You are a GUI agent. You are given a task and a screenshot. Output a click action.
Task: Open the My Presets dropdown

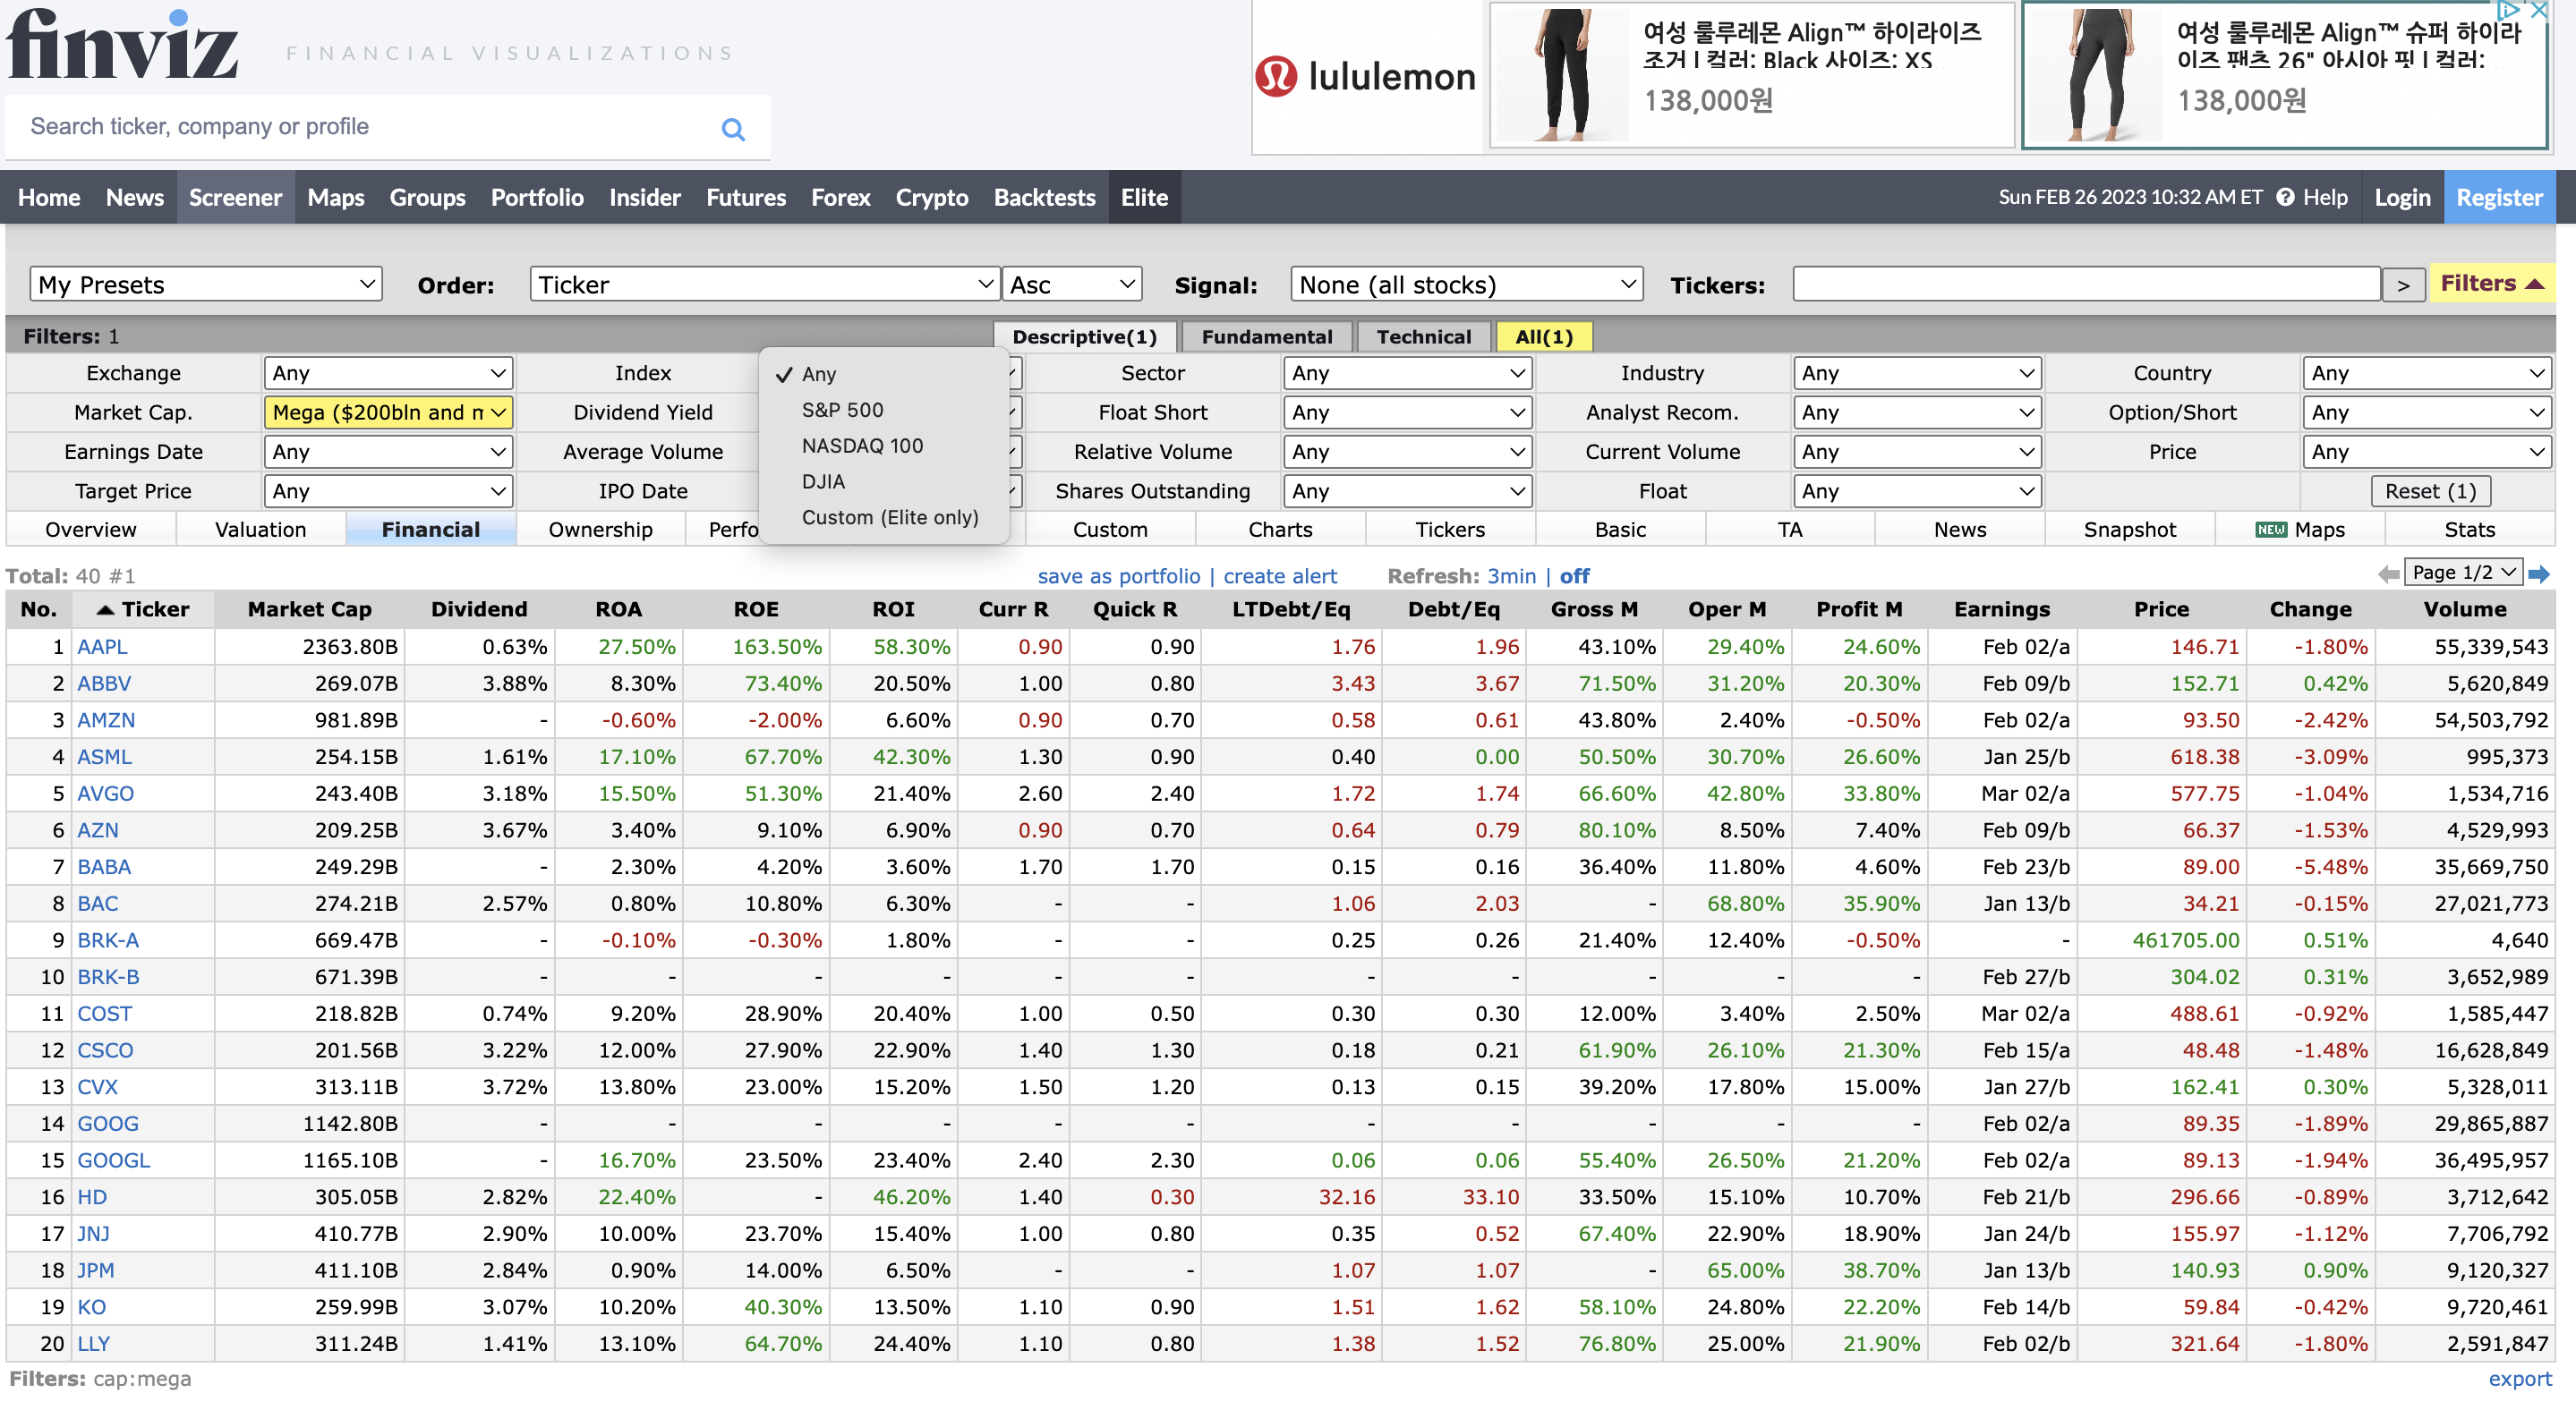pos(206,285)
